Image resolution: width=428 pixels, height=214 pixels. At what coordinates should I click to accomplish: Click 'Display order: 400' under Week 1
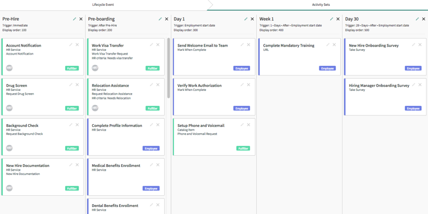271,30
